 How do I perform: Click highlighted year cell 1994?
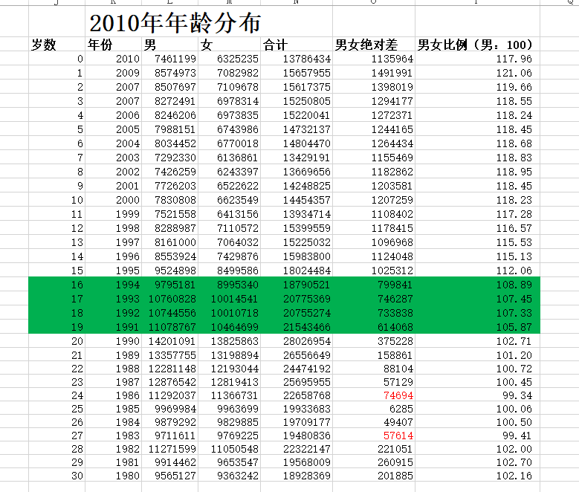tap(128, 285)
